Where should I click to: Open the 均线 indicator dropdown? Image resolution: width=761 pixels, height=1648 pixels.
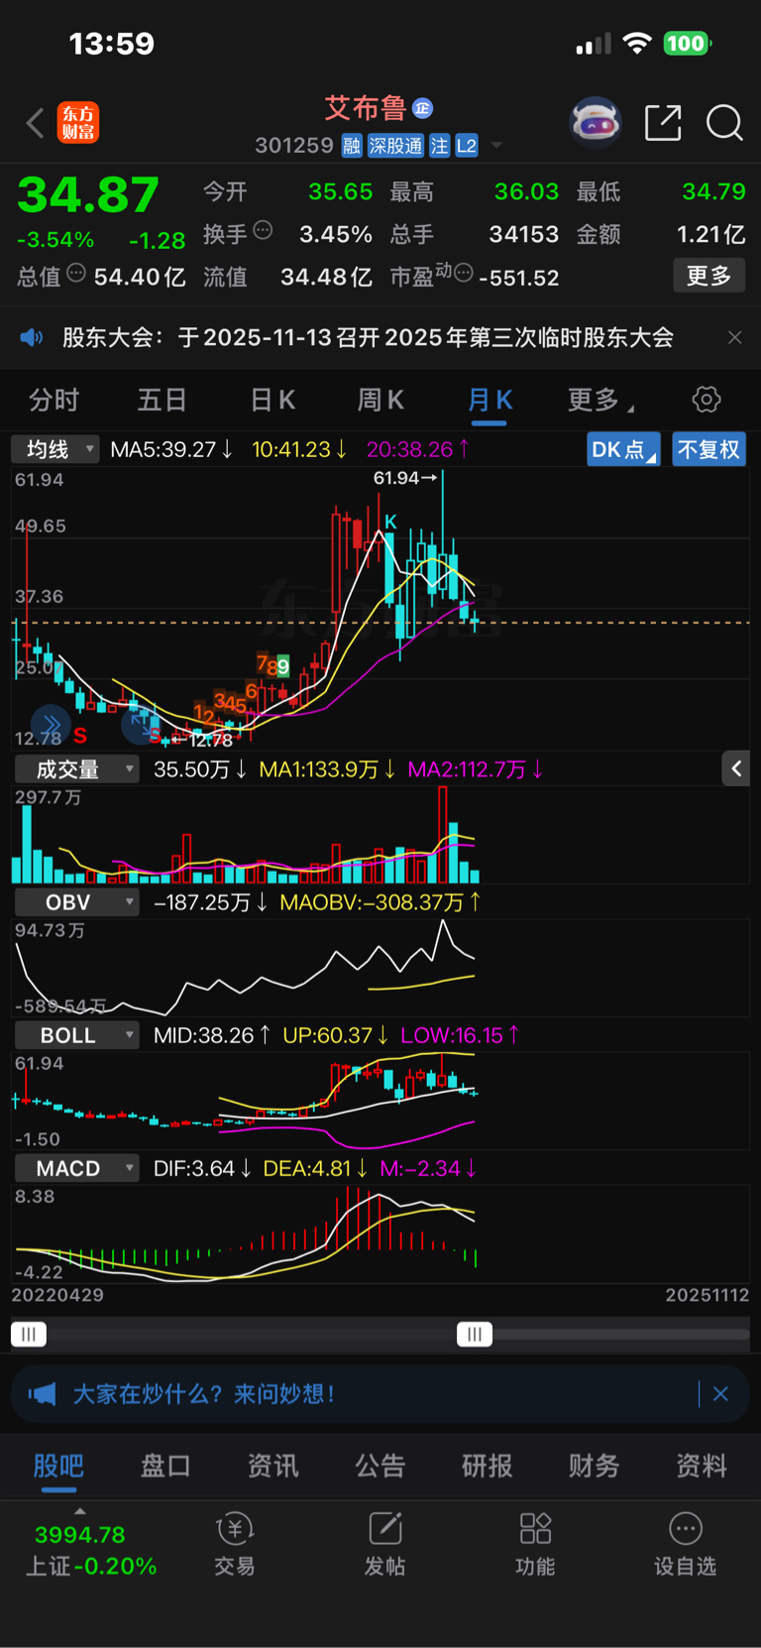(x=55, y=449)
